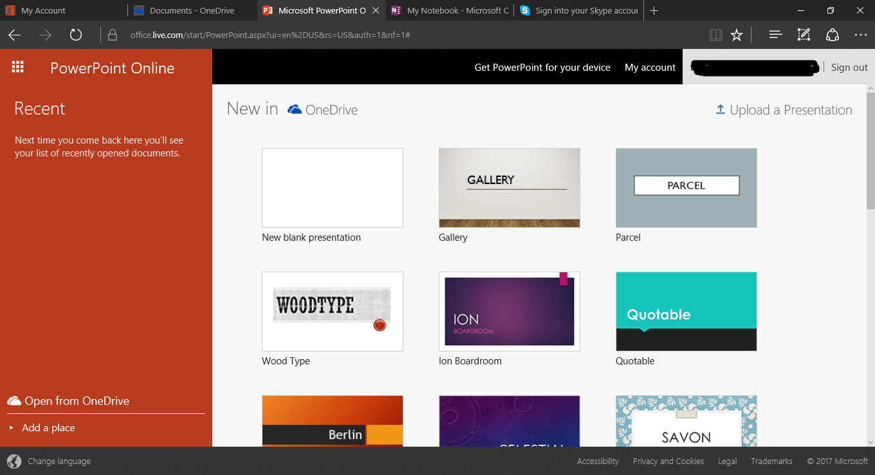
Task: Open Edge More actions ellipsis menu
Action: (x=861, y=35)
